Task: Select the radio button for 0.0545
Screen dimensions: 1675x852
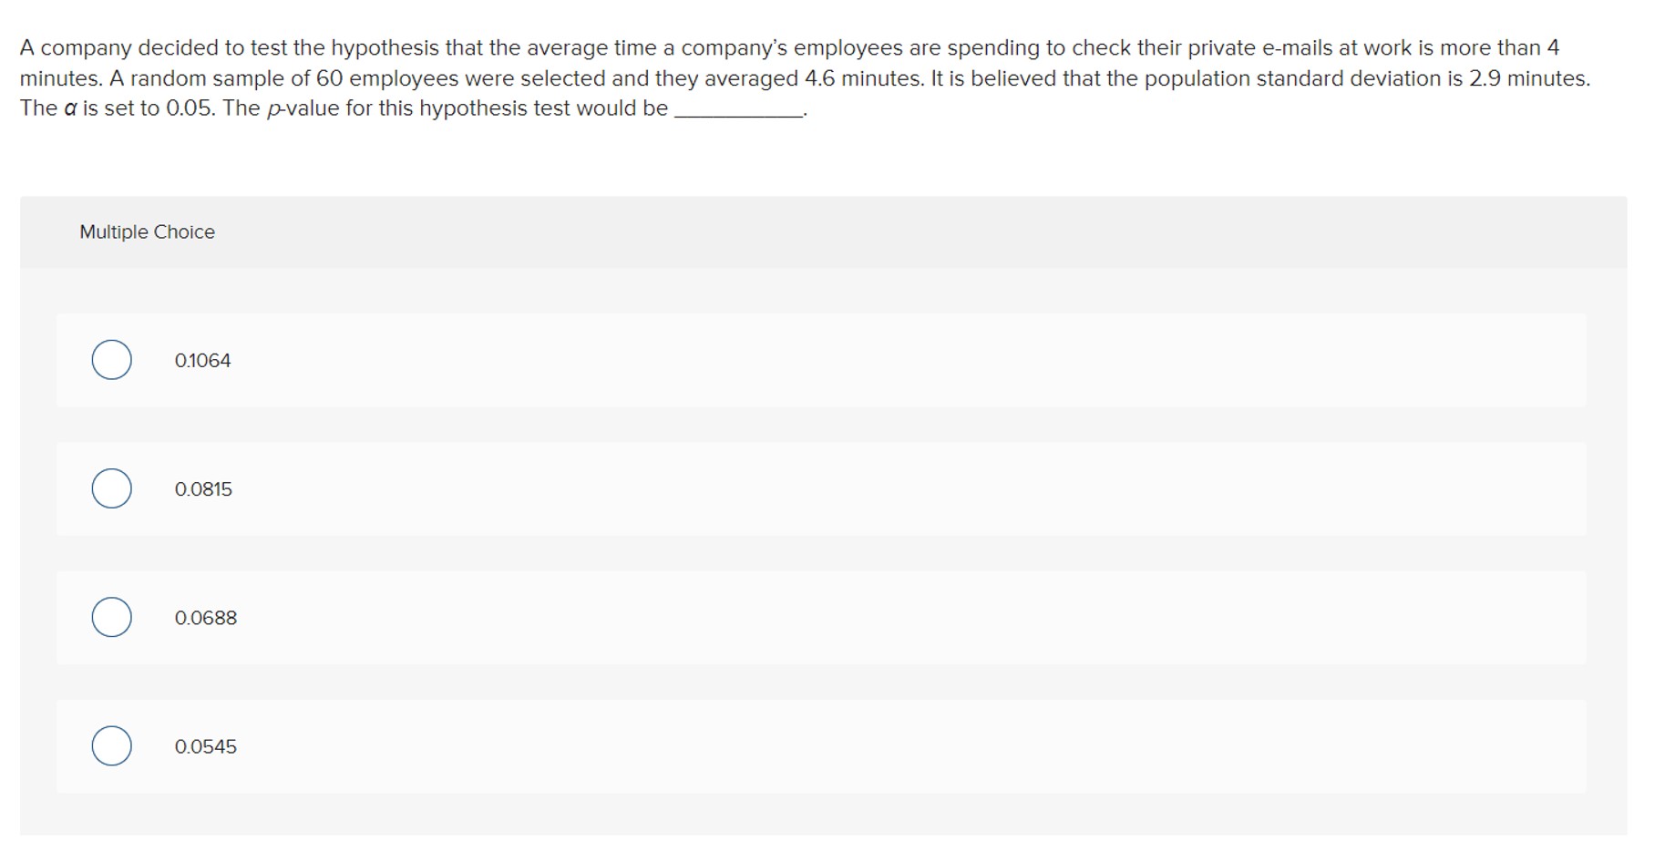Action: point(111,746)
